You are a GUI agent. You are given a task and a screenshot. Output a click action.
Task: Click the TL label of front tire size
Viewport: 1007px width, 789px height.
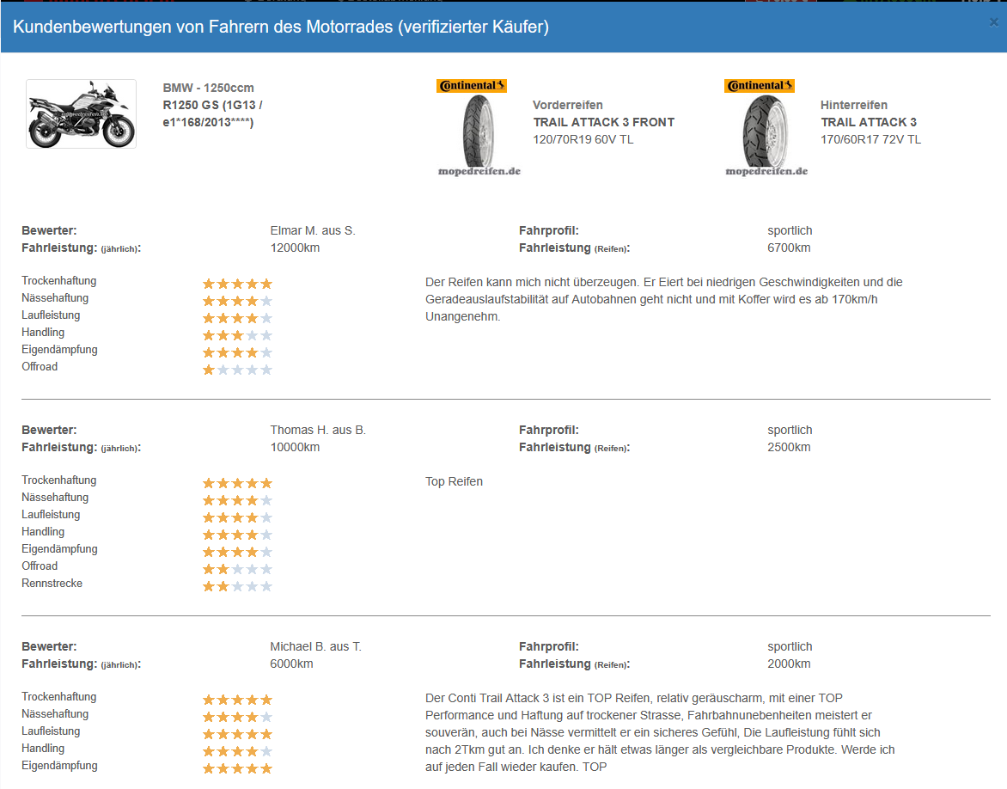(x=626, y=139)
